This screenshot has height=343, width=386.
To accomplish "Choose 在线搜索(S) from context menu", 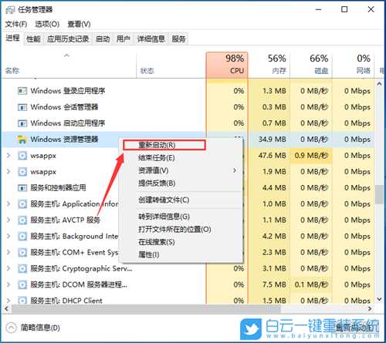I will [181, 242].
